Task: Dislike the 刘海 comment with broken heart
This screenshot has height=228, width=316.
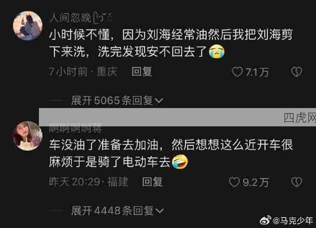Action: click(297, 72)
